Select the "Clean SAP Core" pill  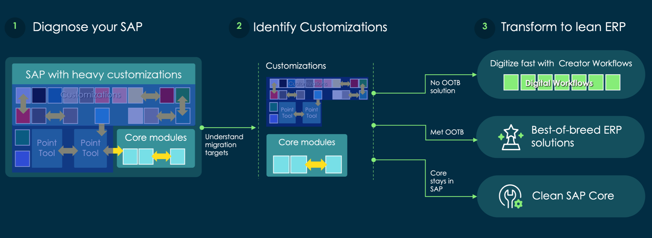561,196
